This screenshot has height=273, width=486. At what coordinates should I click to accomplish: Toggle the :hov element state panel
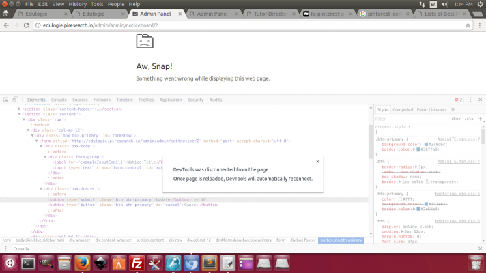pyautogui.click(x=456, y=119)
